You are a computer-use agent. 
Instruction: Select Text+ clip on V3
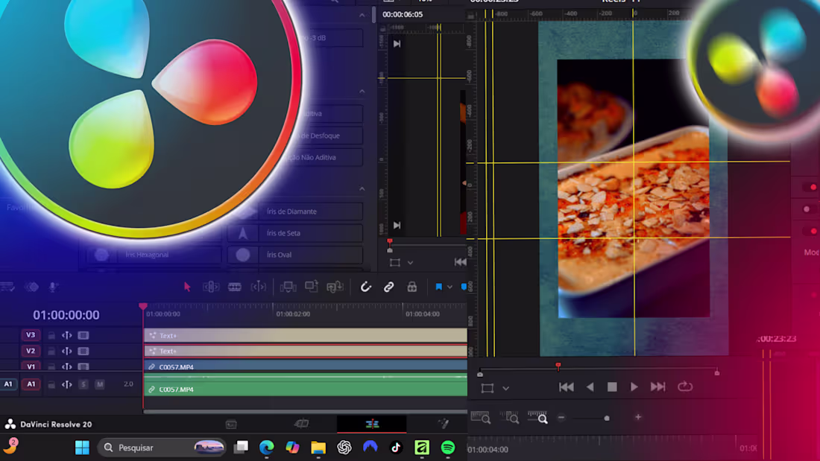coord(306,336)
